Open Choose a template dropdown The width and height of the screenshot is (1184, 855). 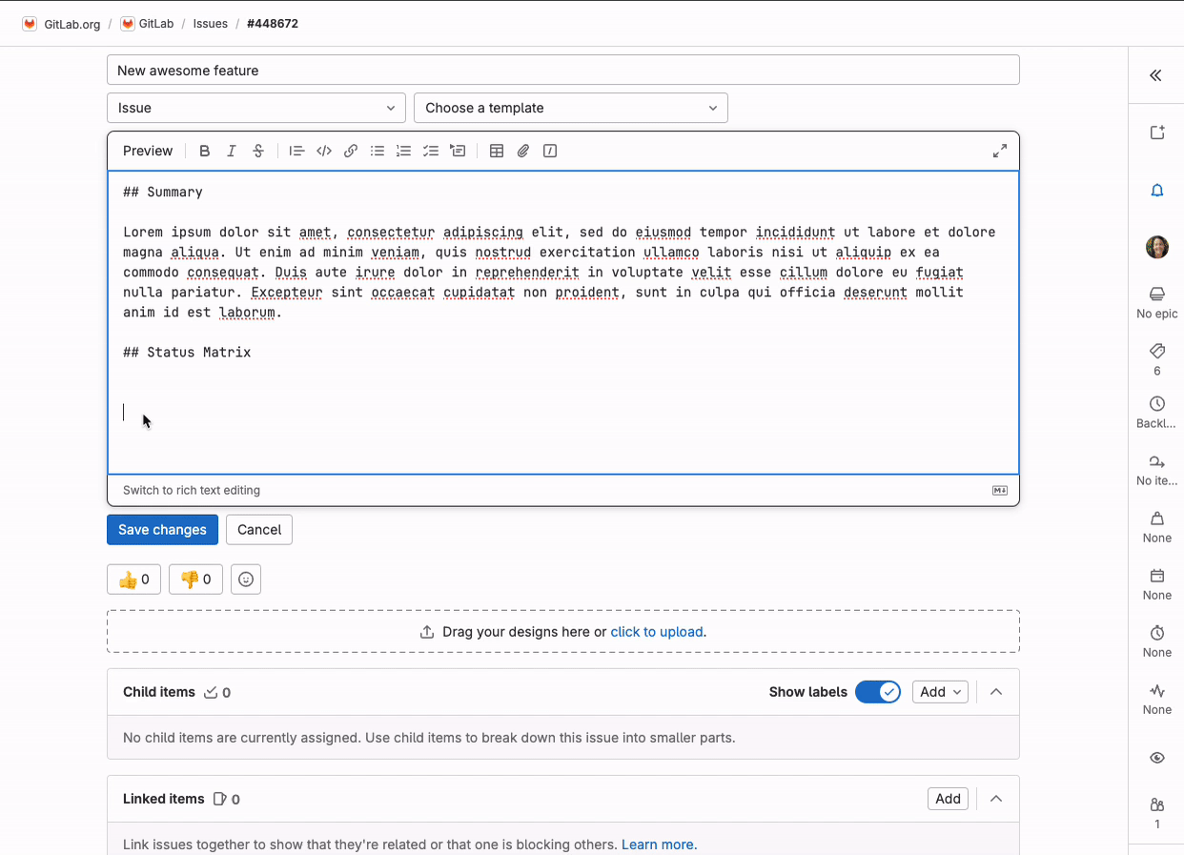(x=571, y=108)
